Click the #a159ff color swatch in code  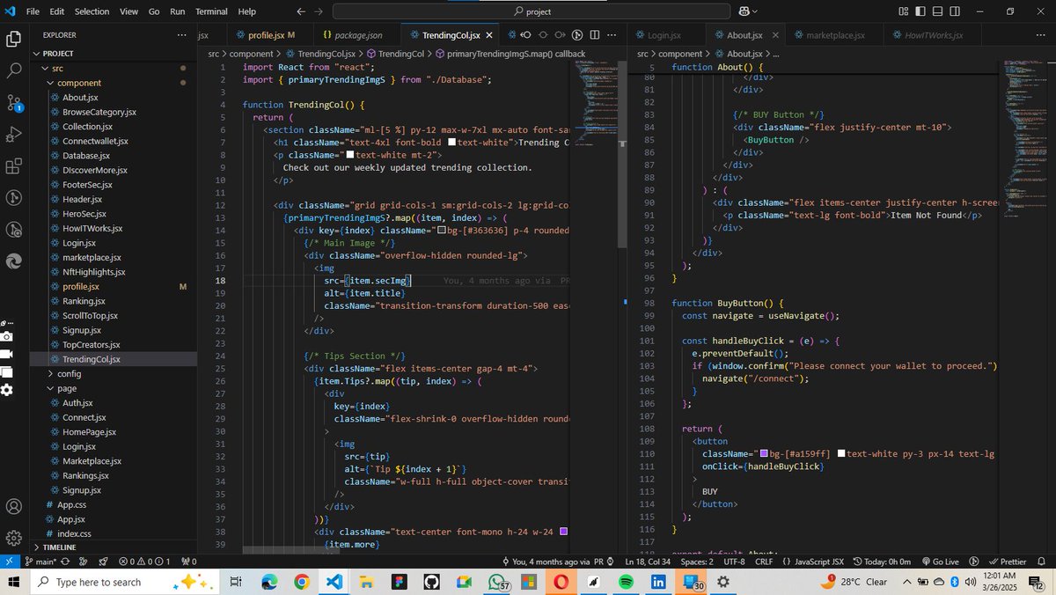pos(764,454)
